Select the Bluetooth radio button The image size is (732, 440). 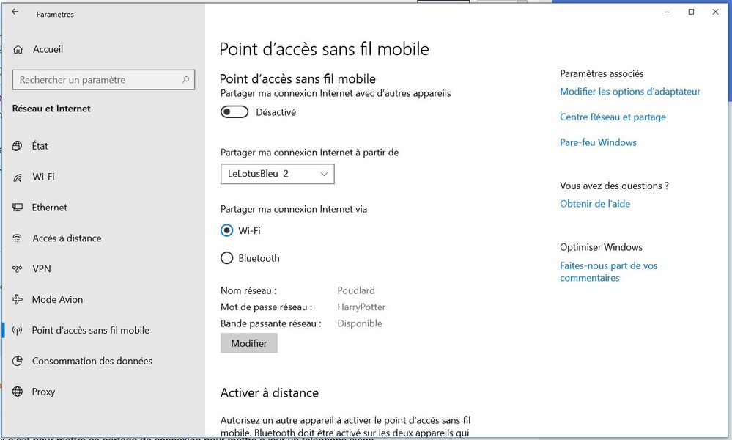coord(226,258)
